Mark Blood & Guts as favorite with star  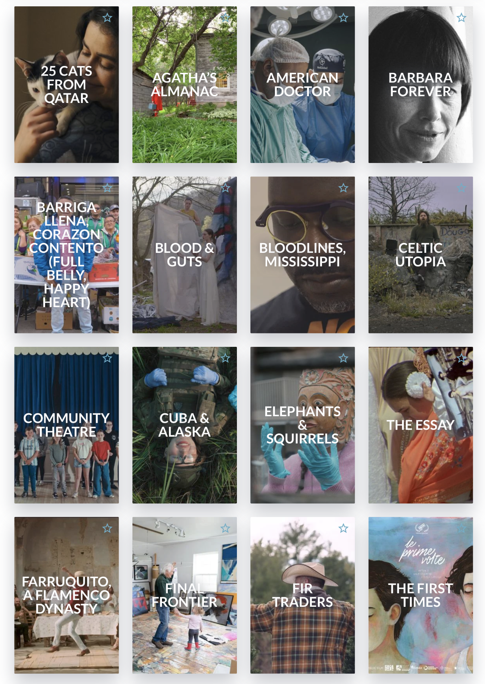point(225,188)
